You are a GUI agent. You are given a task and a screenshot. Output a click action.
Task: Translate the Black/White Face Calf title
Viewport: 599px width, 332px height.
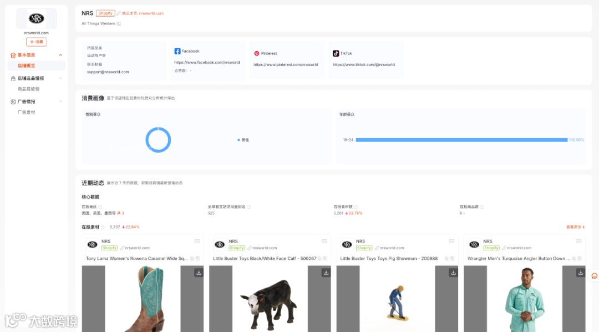[x=325, y=259]
